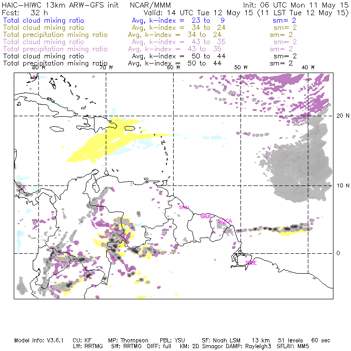
Task: Click the '20 N' latitude label
Action: (x=343, y=116)
